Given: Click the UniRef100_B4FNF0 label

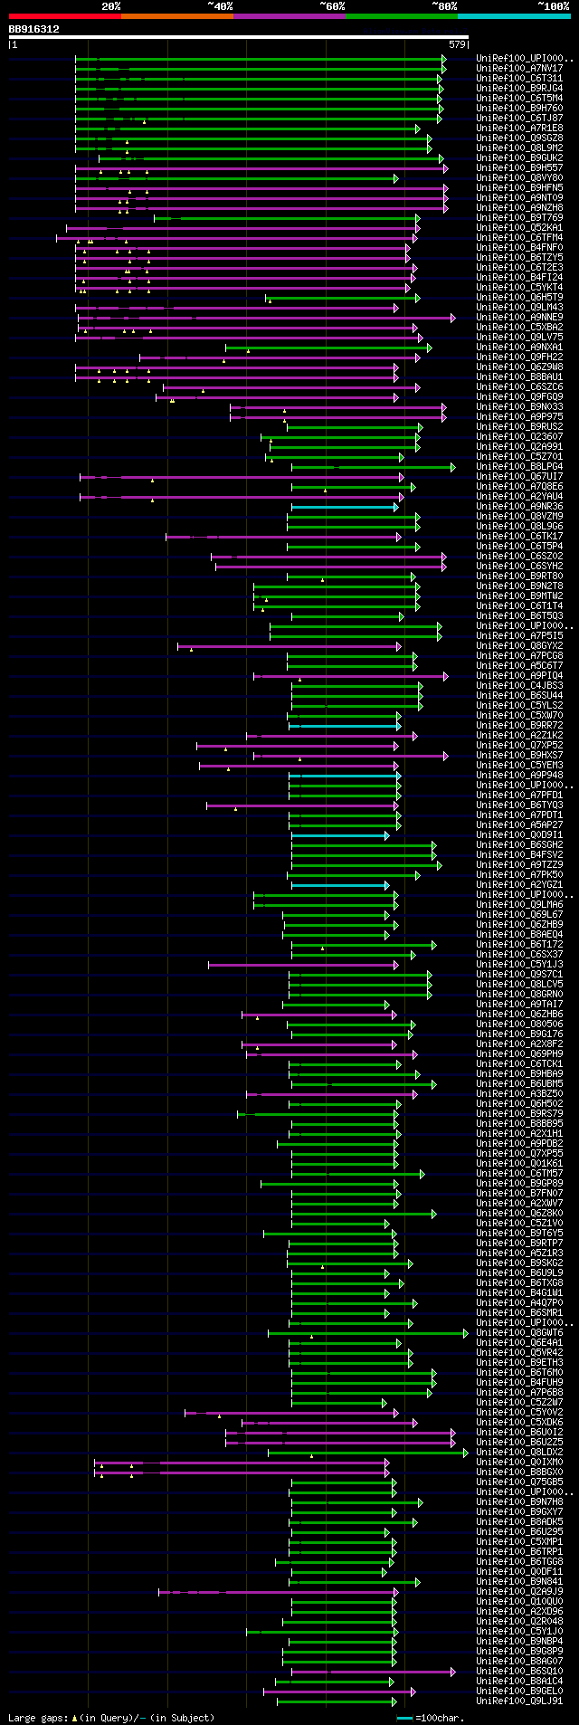Looking at the screenshot, I should (x=519, y=247).
